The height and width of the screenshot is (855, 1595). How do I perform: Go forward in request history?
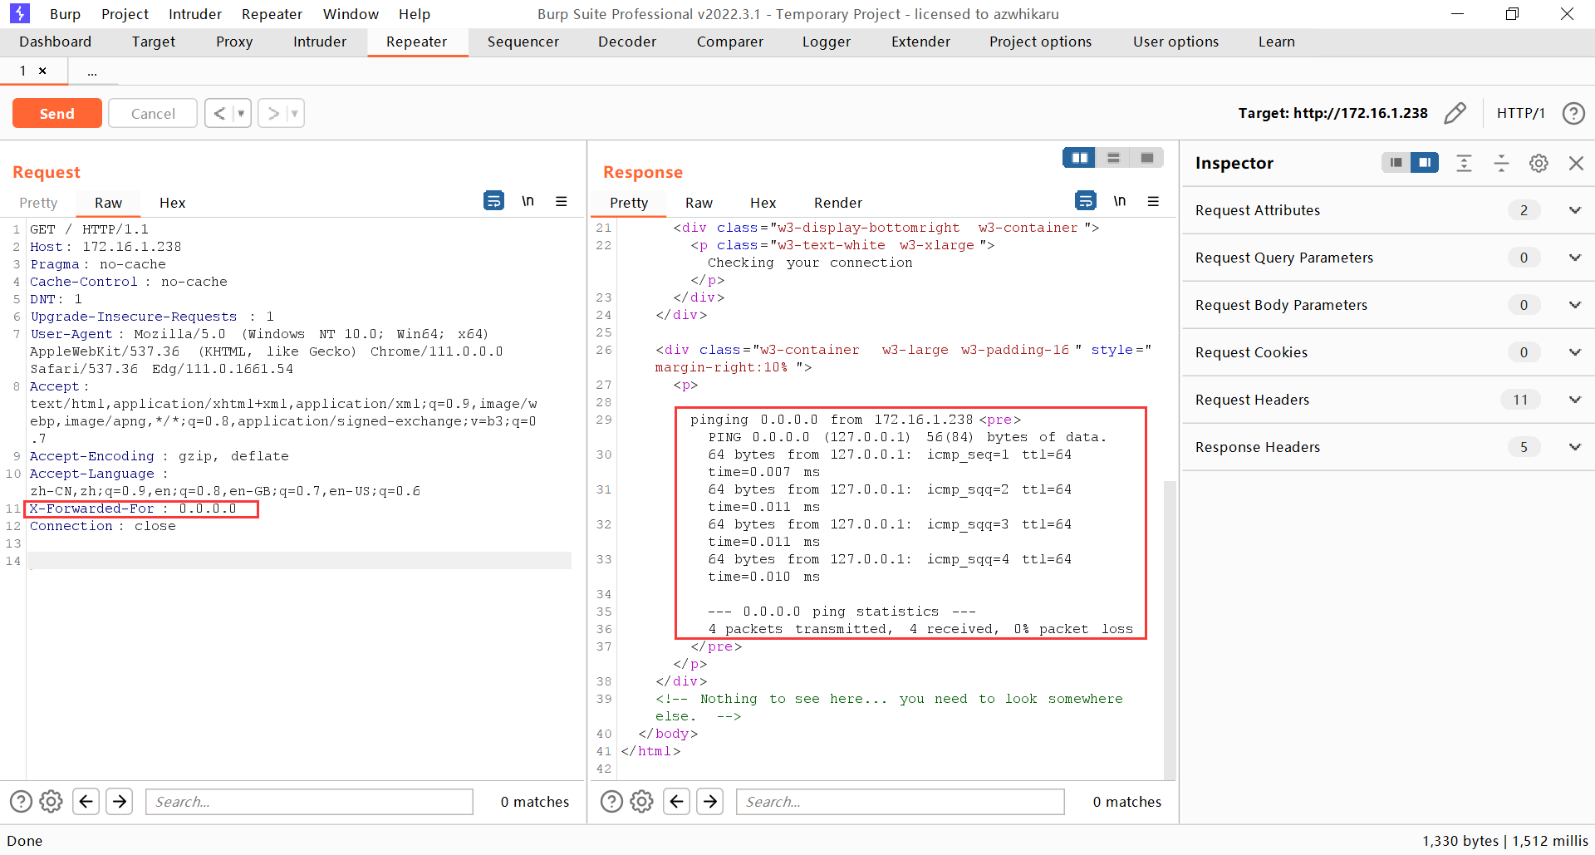point(273,113)
